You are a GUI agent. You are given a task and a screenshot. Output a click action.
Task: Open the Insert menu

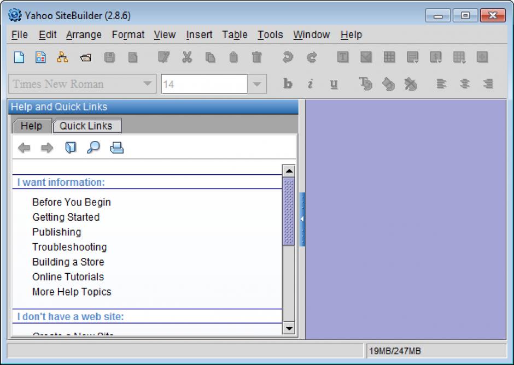coord(199,35)
